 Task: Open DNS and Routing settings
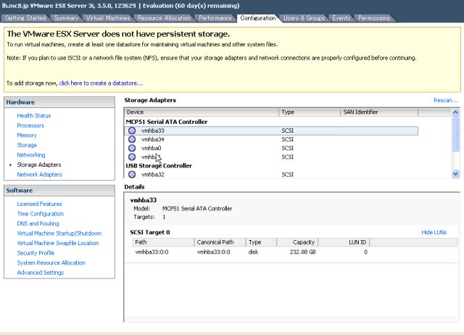[x=38, y=223]
